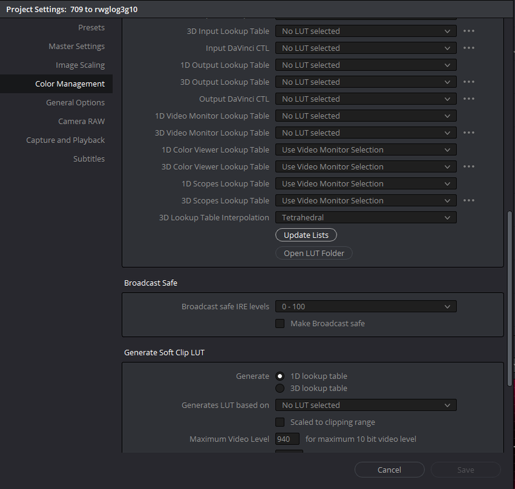The width and height of the screenshot is (515, 489).
Task: Open options dots for 3D Output Lookup Table
Action: pyautogui.click(x=469, y=82)
